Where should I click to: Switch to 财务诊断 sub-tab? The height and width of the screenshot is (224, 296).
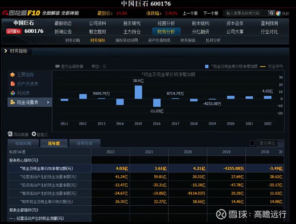(73, 40)
